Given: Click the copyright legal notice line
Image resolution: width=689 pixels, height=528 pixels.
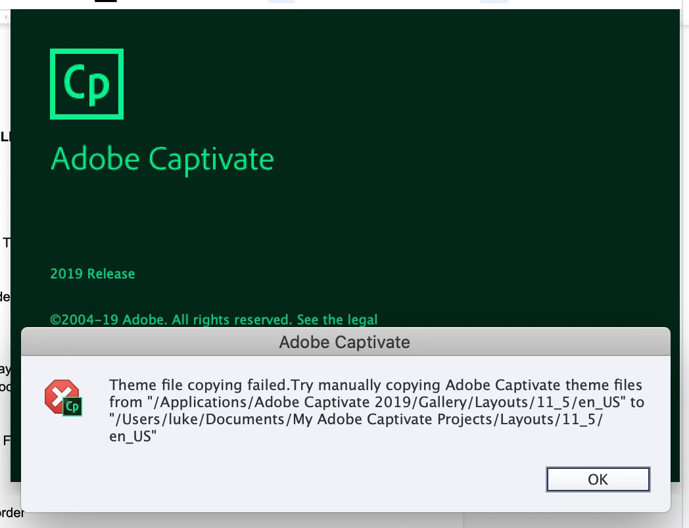Looking at the screenshot, I should tap(214, 320).
